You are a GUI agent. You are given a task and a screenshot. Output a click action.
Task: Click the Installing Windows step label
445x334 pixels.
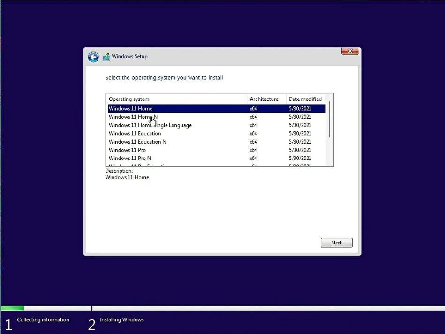(122, 319)
